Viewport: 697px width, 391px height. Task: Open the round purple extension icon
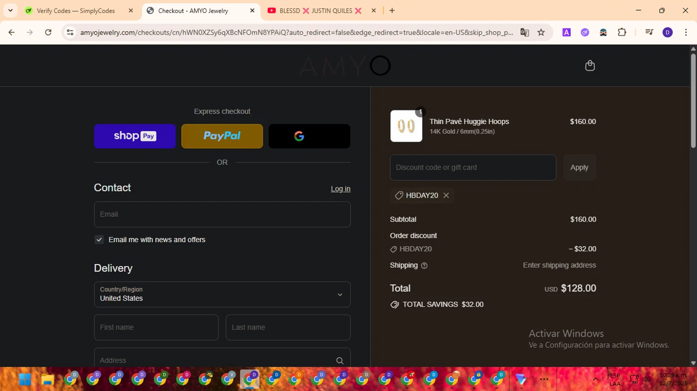coord(585,32)
